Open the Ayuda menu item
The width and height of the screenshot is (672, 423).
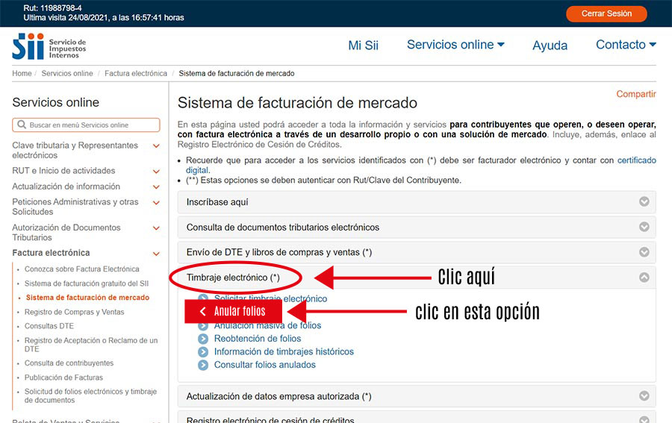550,46
